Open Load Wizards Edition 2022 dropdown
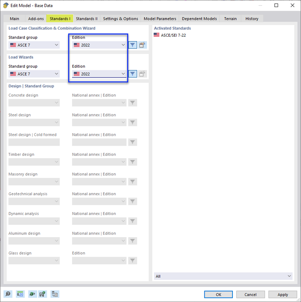301x302 pixels. (99, 74)
